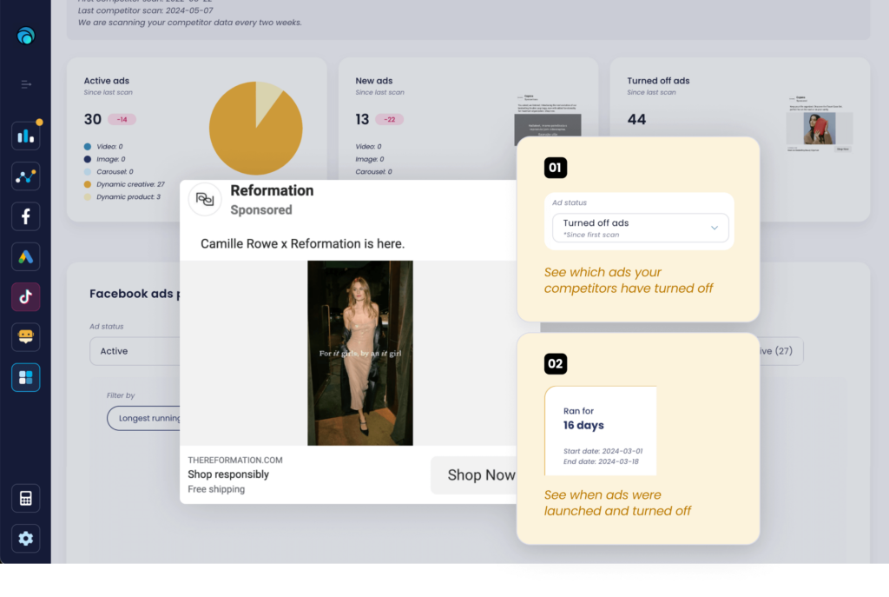
Task: Click the Turned off ads count 44
Action: [x=636, y=119]
